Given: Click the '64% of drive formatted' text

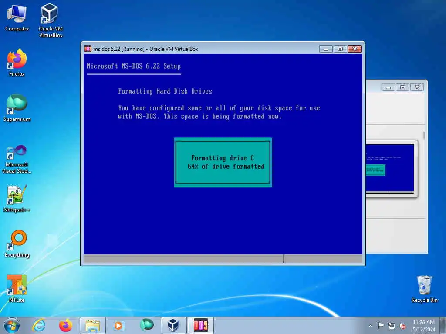Looking at the screenshot, I should 226,167.
